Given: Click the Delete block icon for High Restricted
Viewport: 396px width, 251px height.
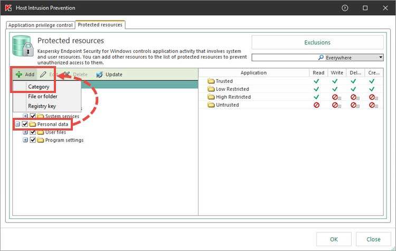Looking at the screenshot, I should 354,97.
